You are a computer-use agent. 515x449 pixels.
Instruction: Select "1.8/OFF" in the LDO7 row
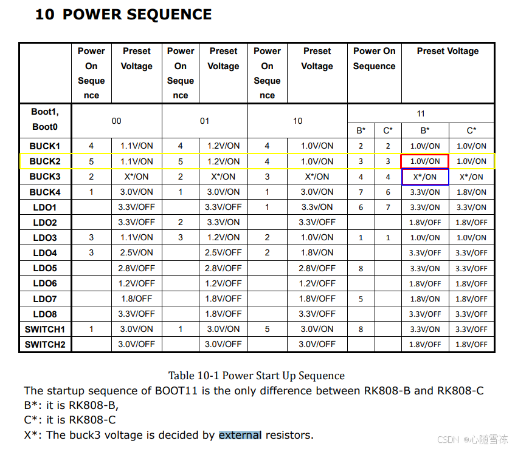137,299
